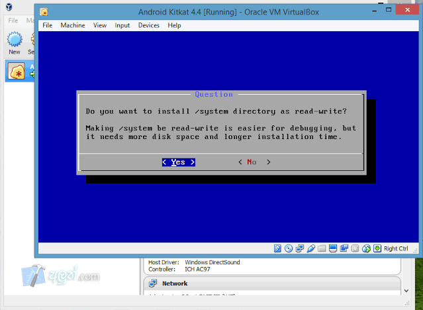Viewport: 423px width, 310px height.
Task: Click the mouse integration status icon
Action: pyautogui.click(x=366, y=248)
